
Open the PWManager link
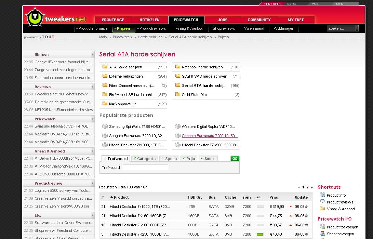pyautogui.click(x=283, y=28)
